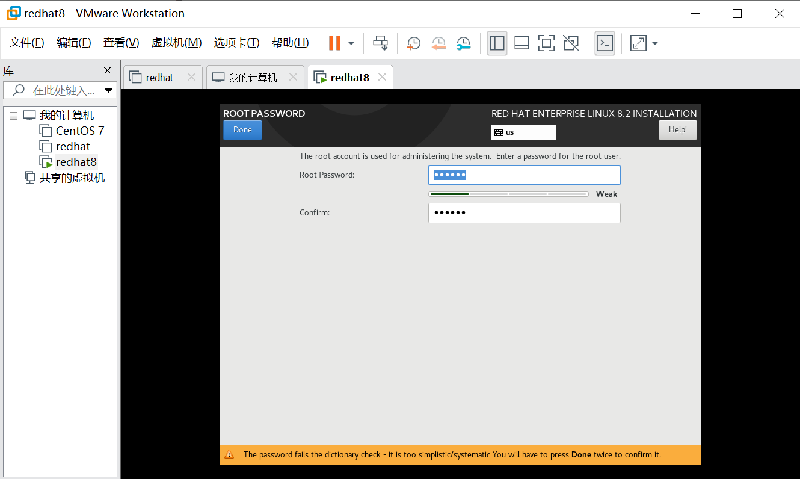The height and width of the screenshot is (479, 800).
Task: Click the Weak strength label
Action: click(x=606, y=194)
